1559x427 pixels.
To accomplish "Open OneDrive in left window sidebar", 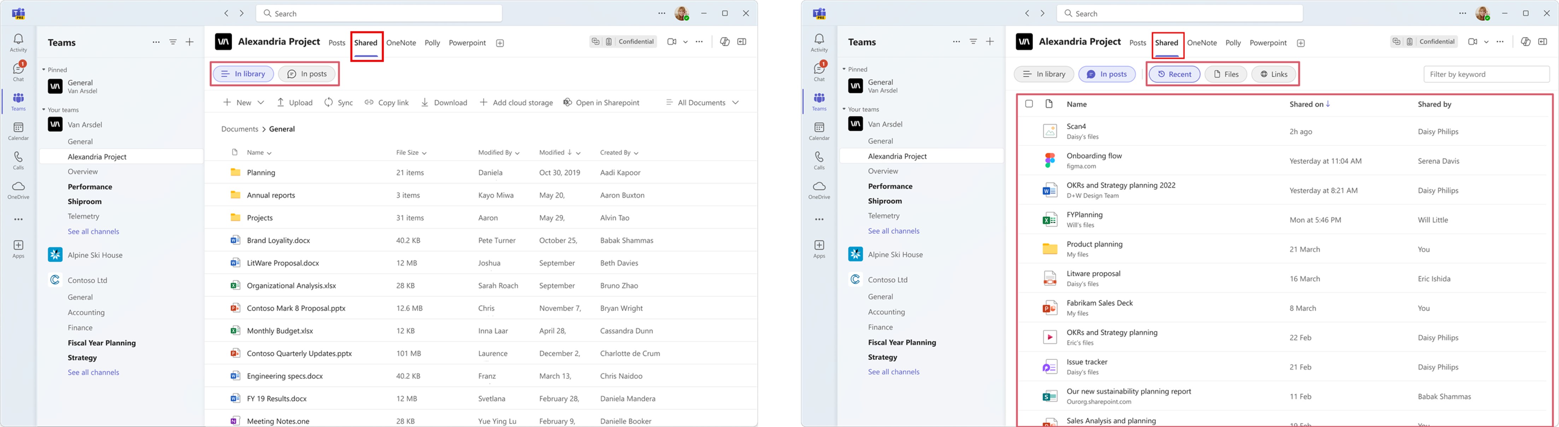I will [18, 189].
